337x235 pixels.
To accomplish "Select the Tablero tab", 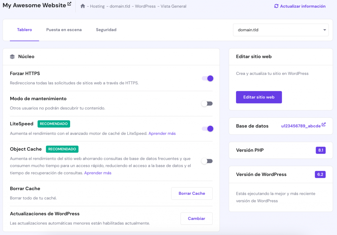I will [x=24, y=30].
